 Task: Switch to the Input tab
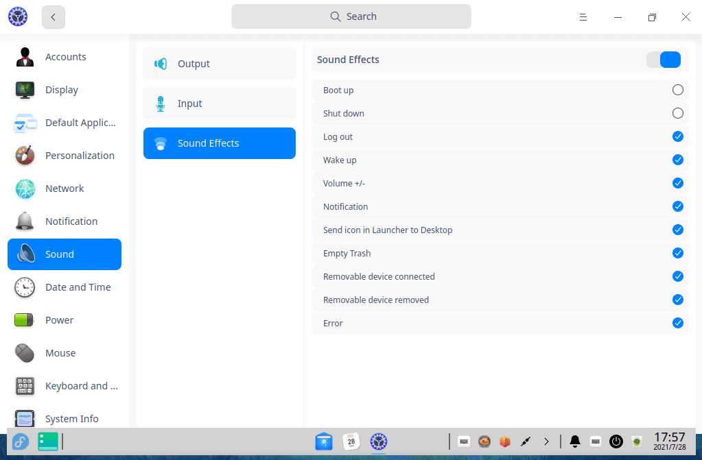[220, 104]
